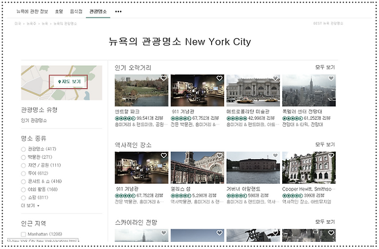Open 거버너 아일랜드 photo thumbnail

pos(253,168)
